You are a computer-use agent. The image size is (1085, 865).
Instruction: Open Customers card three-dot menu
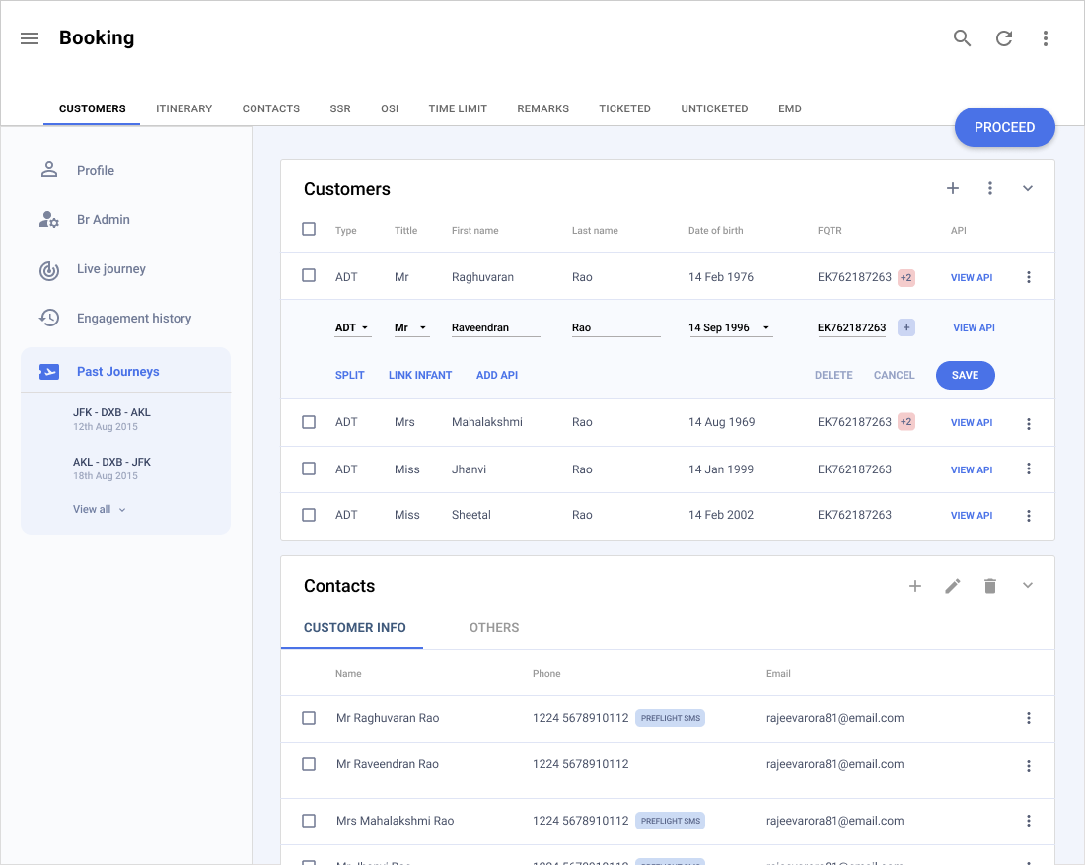tap(990, 189)
